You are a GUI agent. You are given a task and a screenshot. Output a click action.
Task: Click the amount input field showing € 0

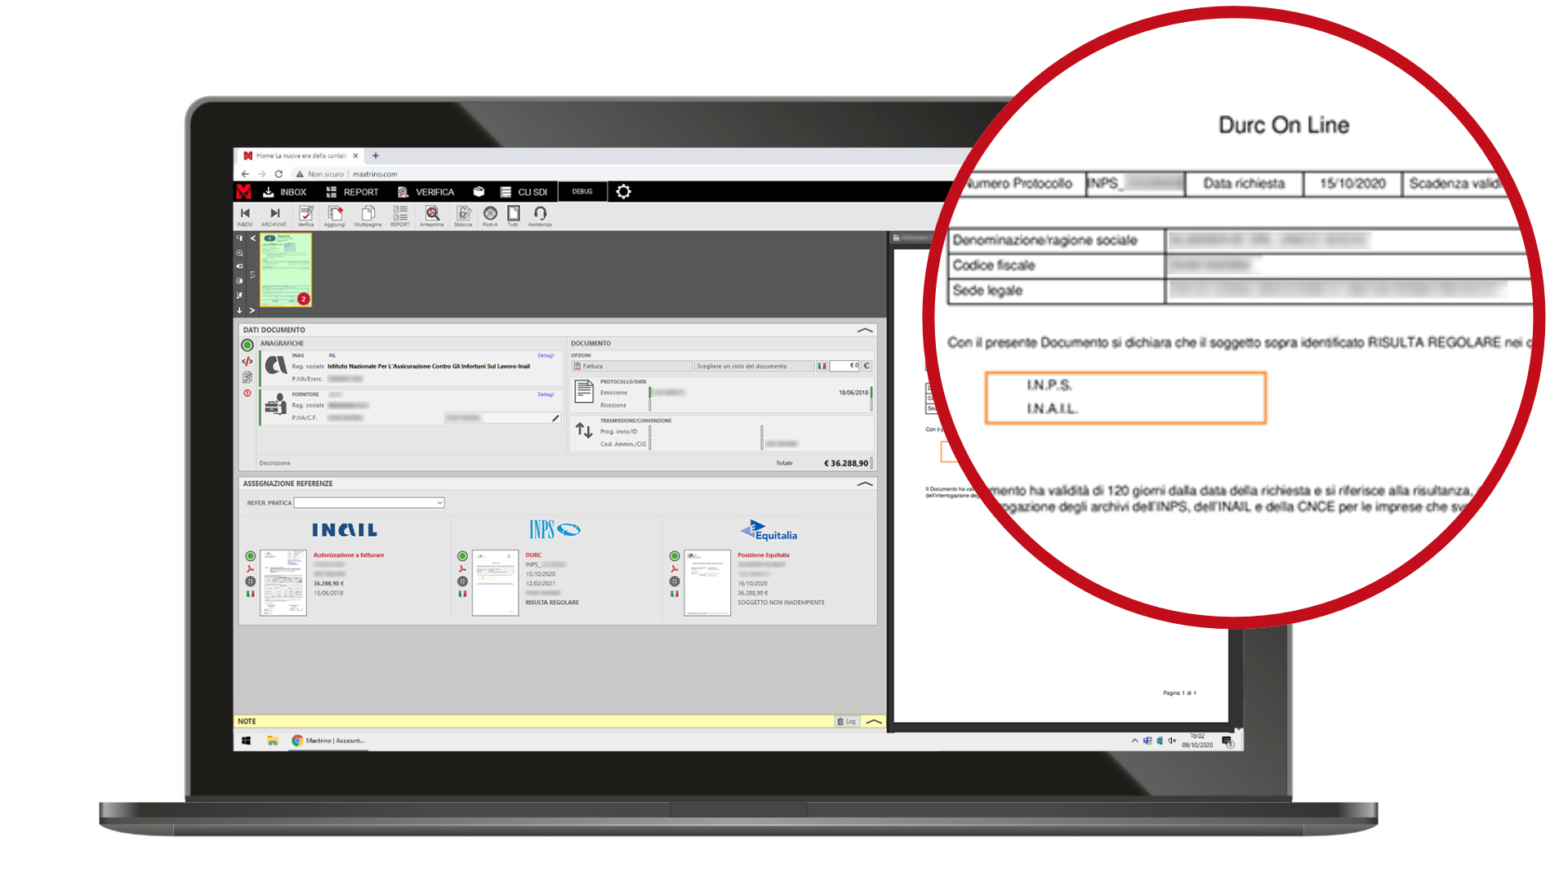coord(845,367)
